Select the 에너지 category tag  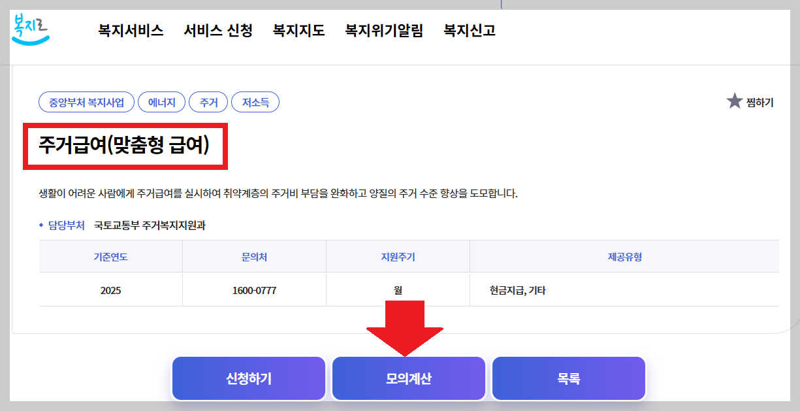(x=161, y=101)
